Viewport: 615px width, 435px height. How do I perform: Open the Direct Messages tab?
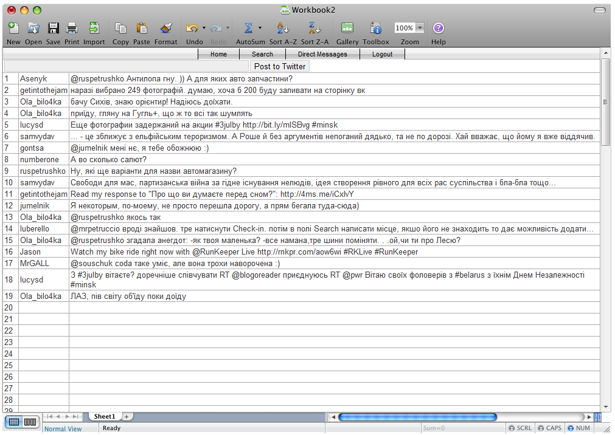point(322,54)
